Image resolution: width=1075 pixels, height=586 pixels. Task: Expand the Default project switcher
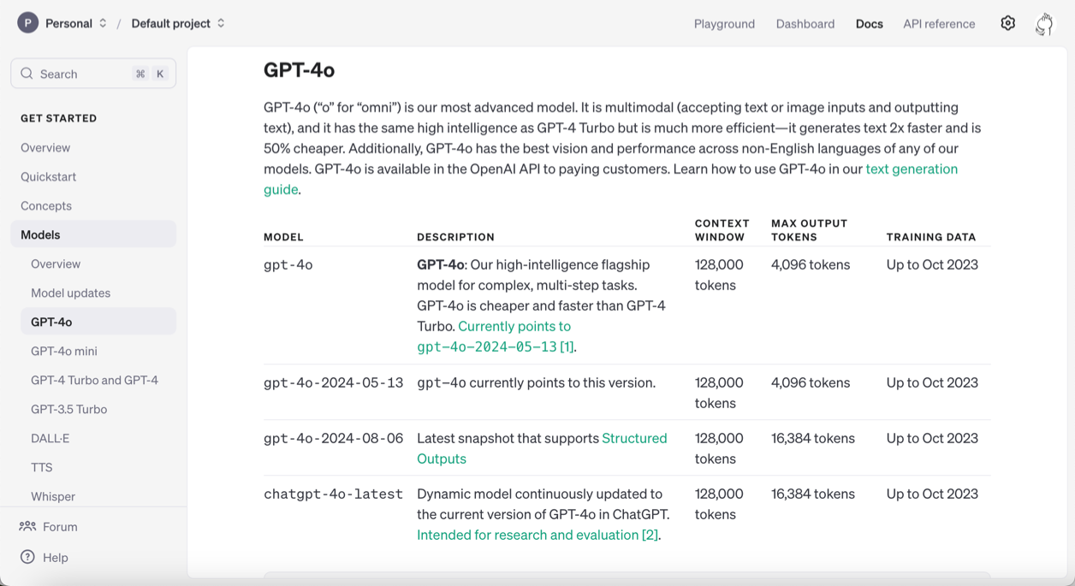click(221, 23)
